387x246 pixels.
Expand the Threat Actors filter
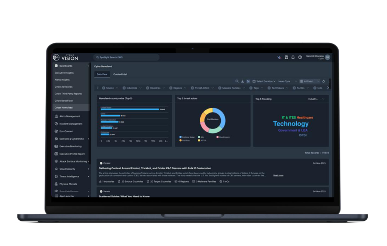pyautogui.click(x=203, y=88)
